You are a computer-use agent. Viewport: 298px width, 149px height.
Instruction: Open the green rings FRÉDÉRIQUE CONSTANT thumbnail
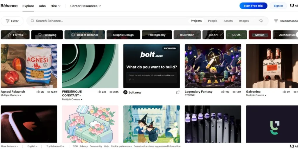(x=90, y=66)
